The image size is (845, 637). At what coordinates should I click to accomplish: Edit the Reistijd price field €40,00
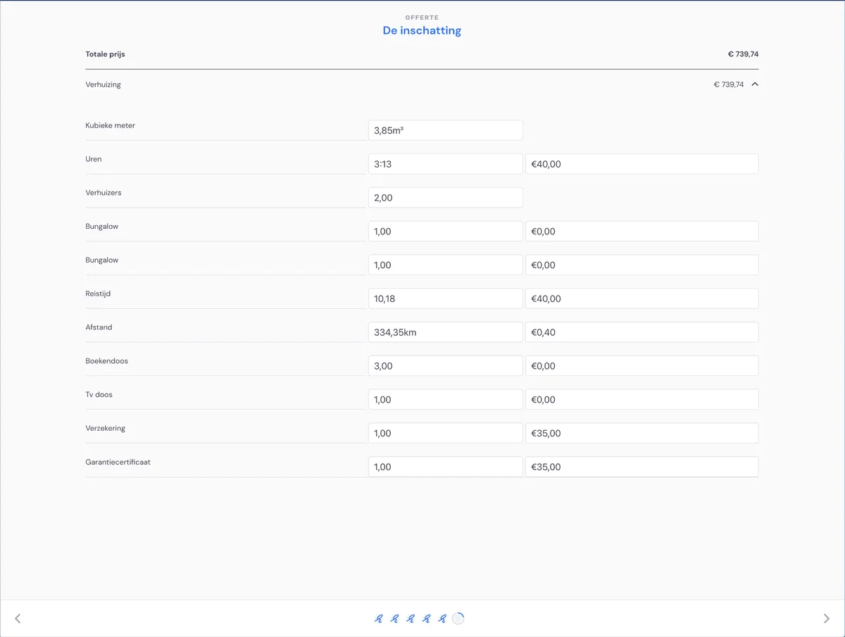tap(642, 298)
